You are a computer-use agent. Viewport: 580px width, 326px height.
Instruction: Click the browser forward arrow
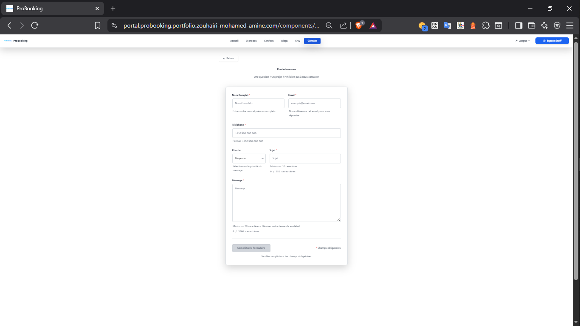click(x=22, y=25)
